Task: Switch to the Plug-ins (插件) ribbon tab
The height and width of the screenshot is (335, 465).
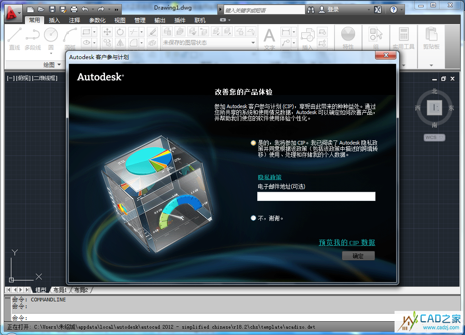Action: pyautogui.click(x=180, y=20)
